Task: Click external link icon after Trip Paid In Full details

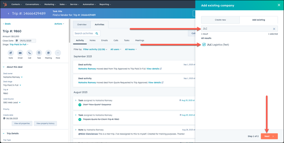Action: click(161, 69)
